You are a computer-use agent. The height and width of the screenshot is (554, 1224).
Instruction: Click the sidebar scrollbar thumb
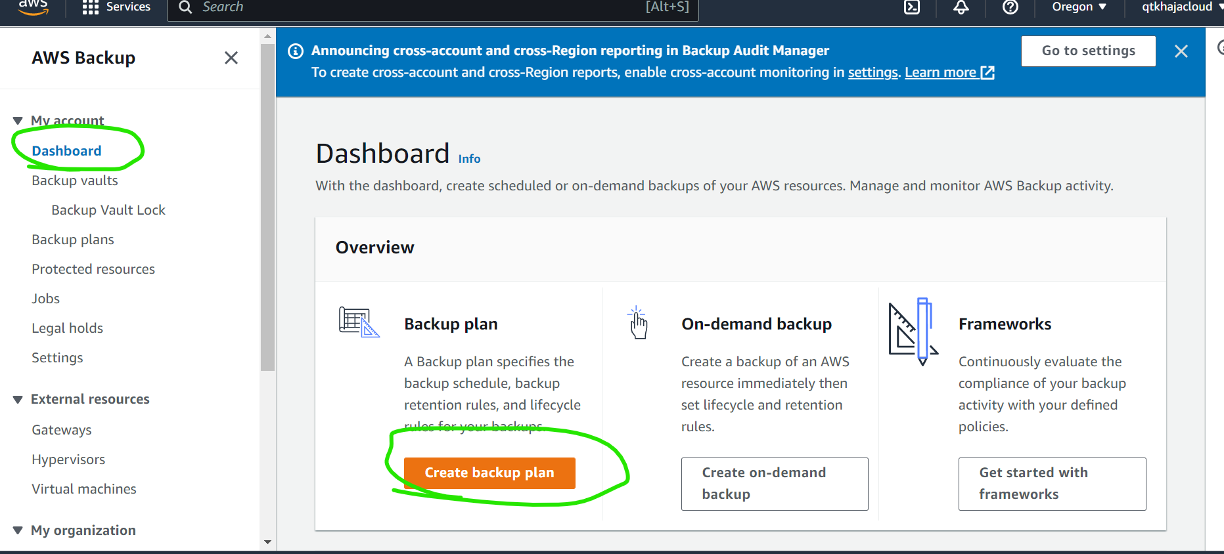pyautogui.click(x=267, y=207)
